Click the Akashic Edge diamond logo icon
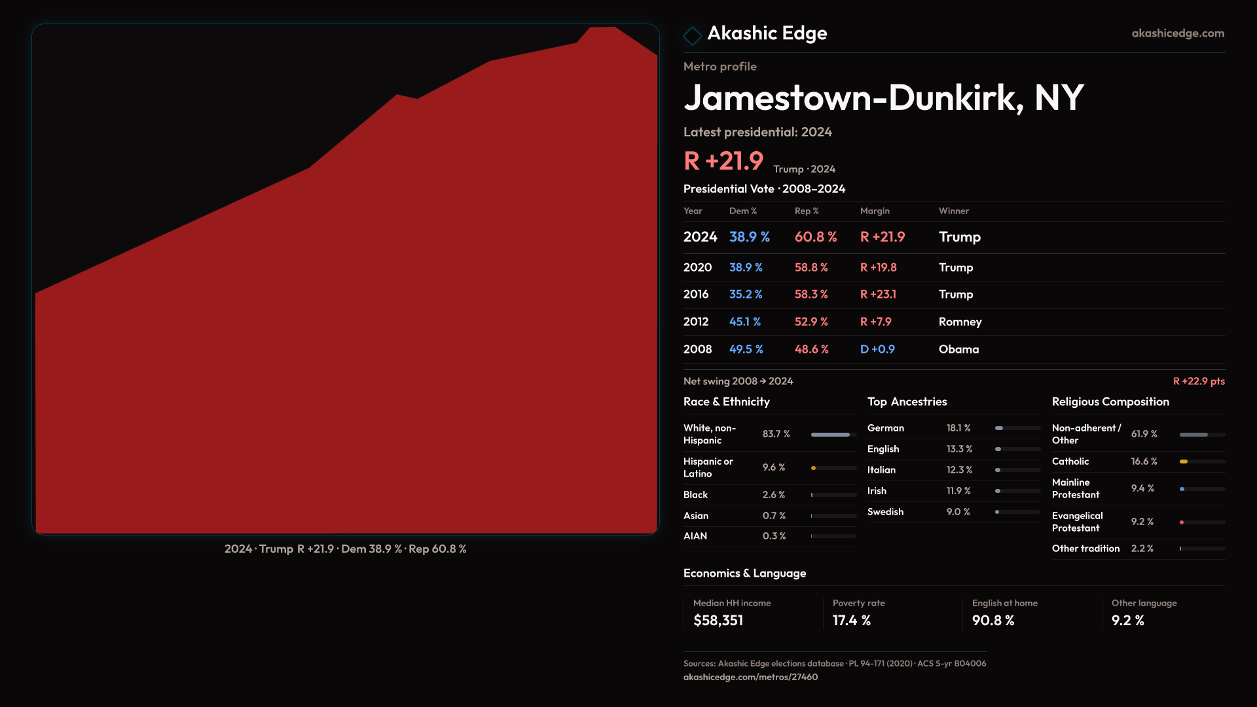Image resolution: width=1257 pixels, height=707 pixels. click(692, 35)
